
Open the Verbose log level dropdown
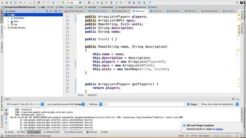[95, 104]
